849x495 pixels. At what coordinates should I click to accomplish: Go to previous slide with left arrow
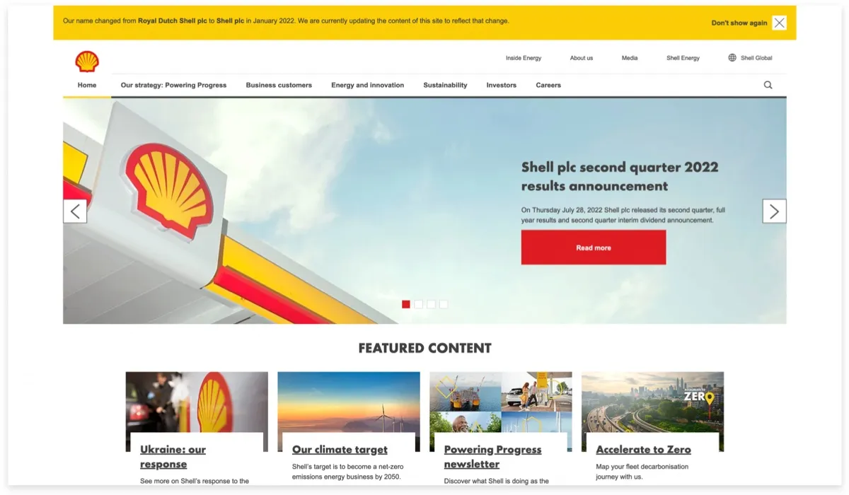75,211
